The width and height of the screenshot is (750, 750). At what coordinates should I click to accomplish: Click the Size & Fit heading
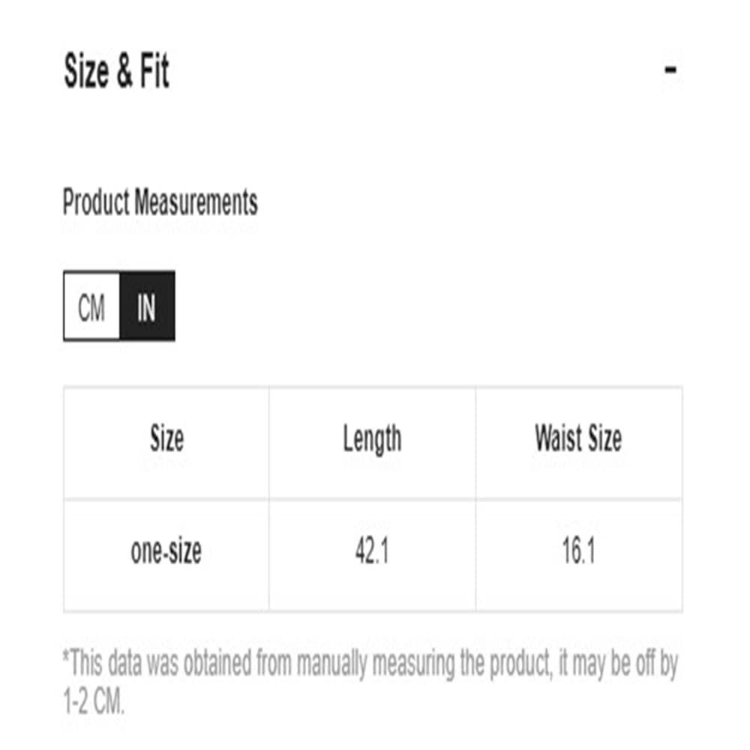point(117,70)
